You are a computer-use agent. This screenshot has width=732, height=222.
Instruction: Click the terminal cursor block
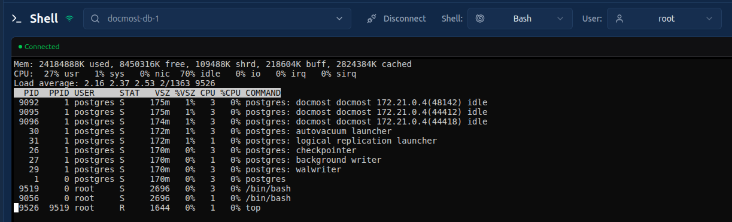point(16,208)
